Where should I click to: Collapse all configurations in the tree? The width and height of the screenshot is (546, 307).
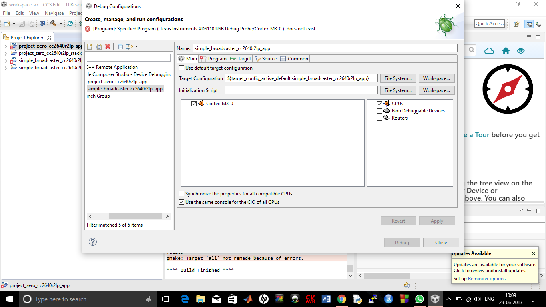click(x=120, y=47)
